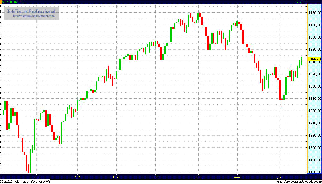Viewport: 322px width, 184px height.
Task: Click the '12 year date axis label
Action: [77, 177]
